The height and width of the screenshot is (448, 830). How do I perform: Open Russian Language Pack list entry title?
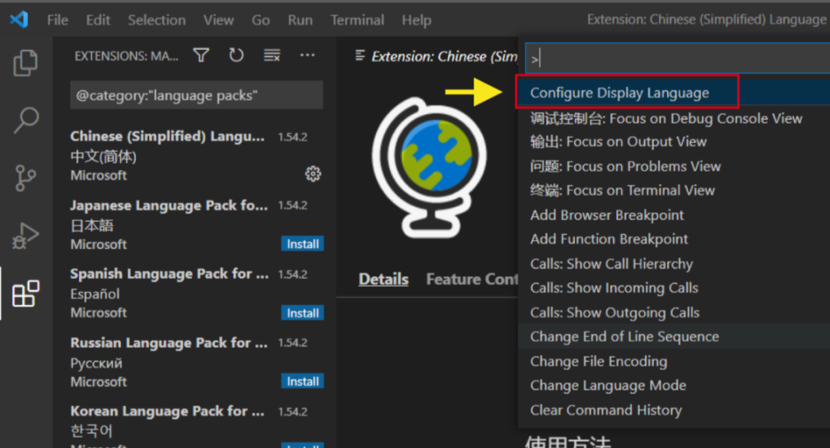click(169, 343)
